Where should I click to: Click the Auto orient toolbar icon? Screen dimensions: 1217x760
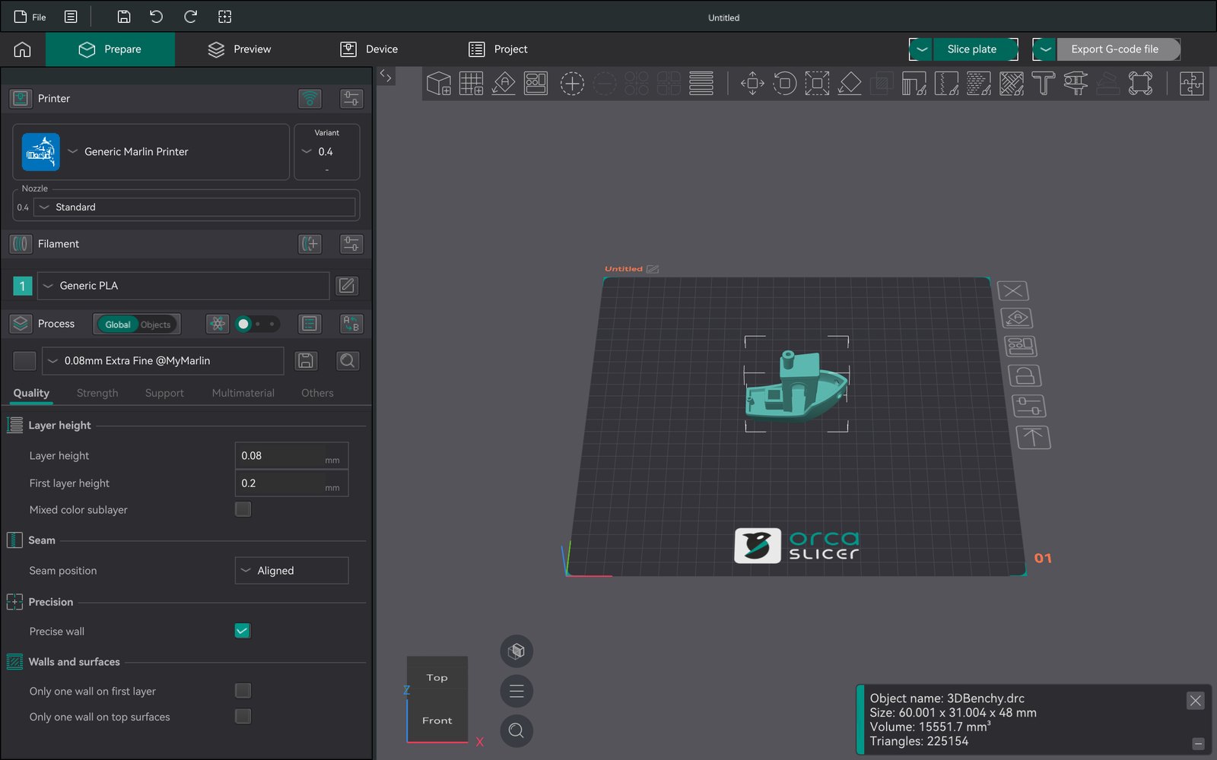(504, 83)
